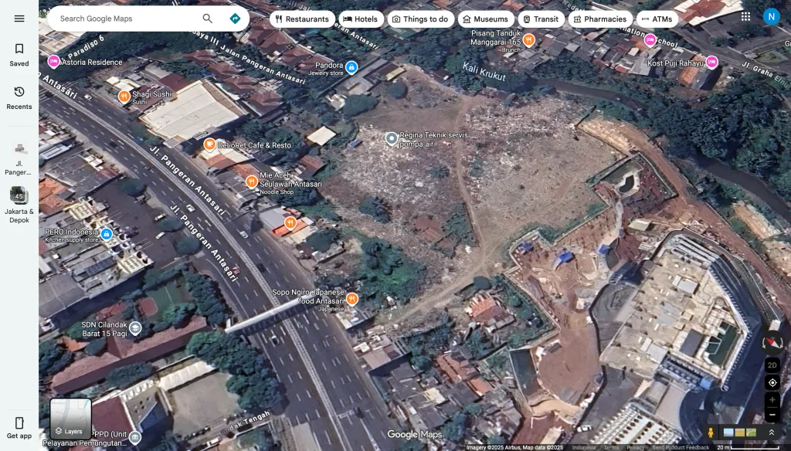This screenshot has width=791, height=451.
Task: Switch the map to 2D view
Action: [x=772, y=365]
